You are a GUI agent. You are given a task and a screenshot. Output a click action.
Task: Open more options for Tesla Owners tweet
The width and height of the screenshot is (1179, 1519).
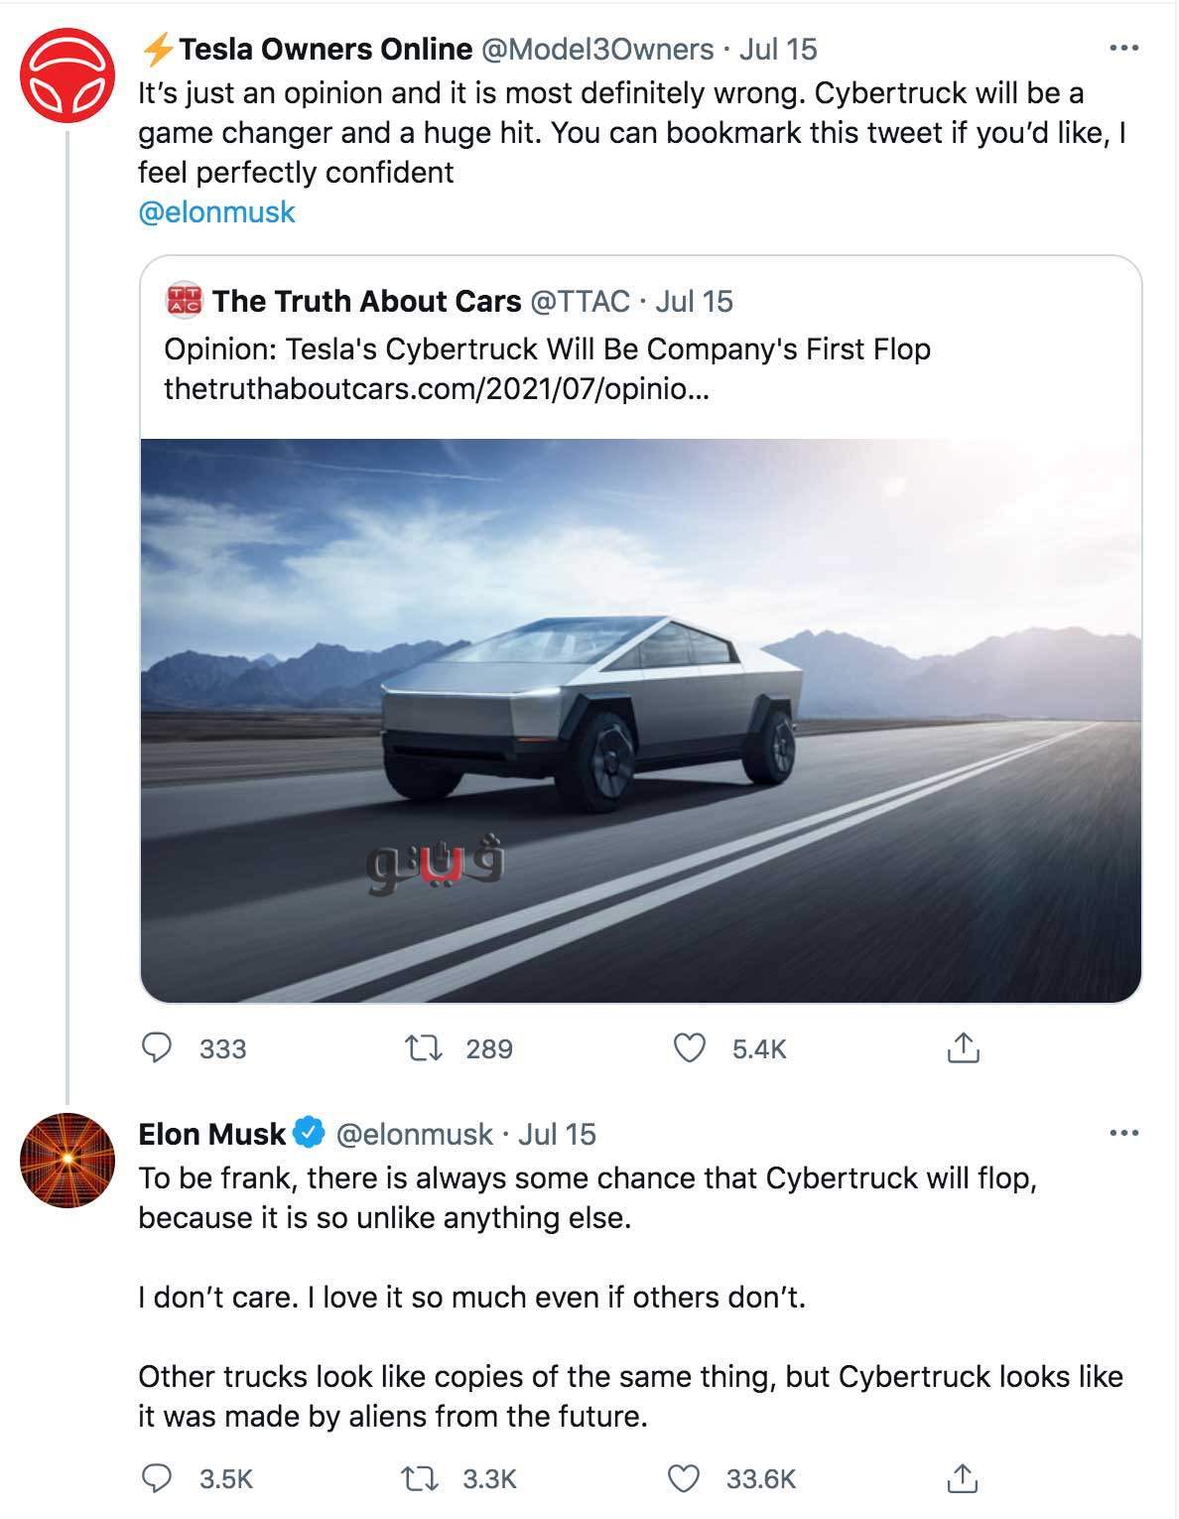click(x=1123, y=48)
